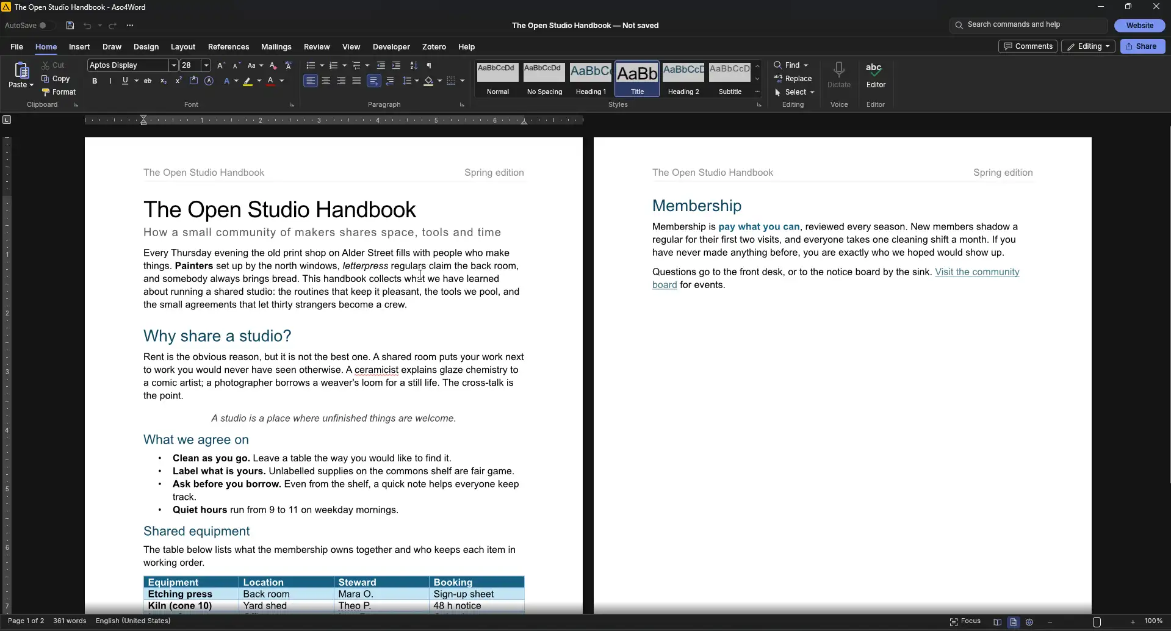The image size is (1171, 631).
Task: Apply strikethrough formatting
Action: pyautogui.click(x=148, y=81)
